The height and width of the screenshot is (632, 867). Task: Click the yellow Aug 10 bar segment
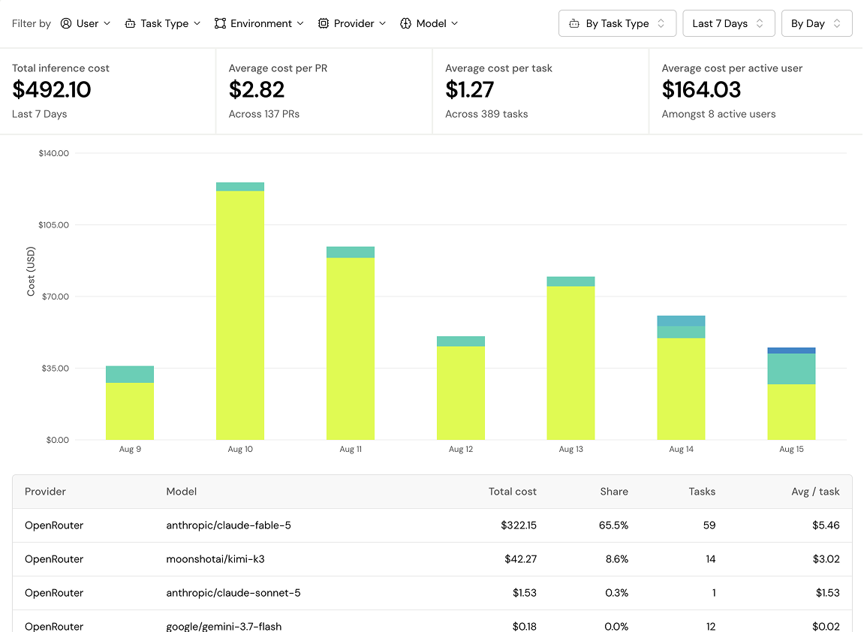click(240, 315)
